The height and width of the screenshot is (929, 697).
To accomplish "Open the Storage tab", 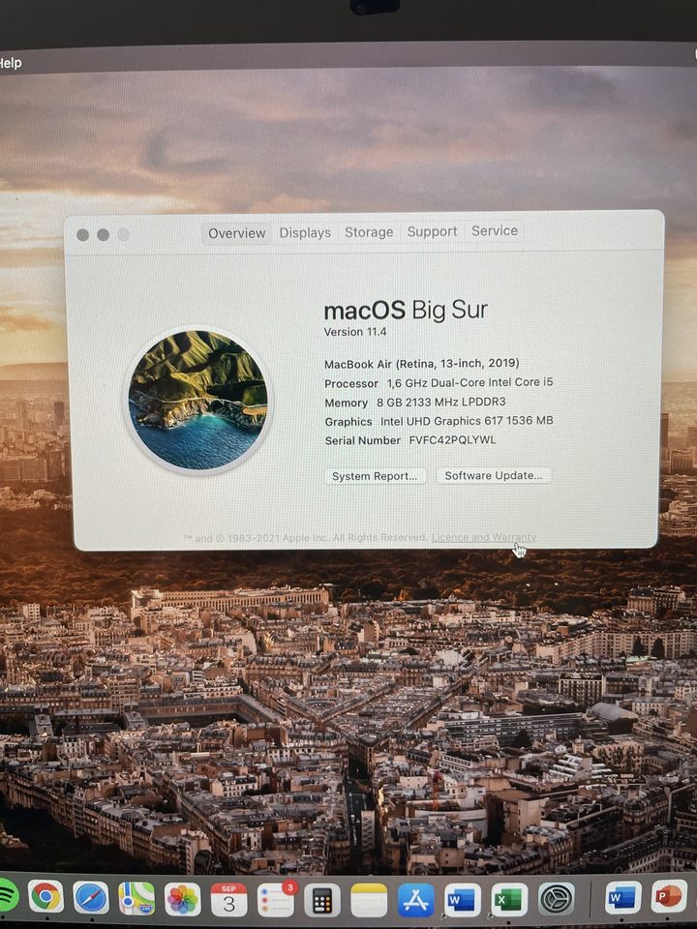I will [x=369, y=231].
